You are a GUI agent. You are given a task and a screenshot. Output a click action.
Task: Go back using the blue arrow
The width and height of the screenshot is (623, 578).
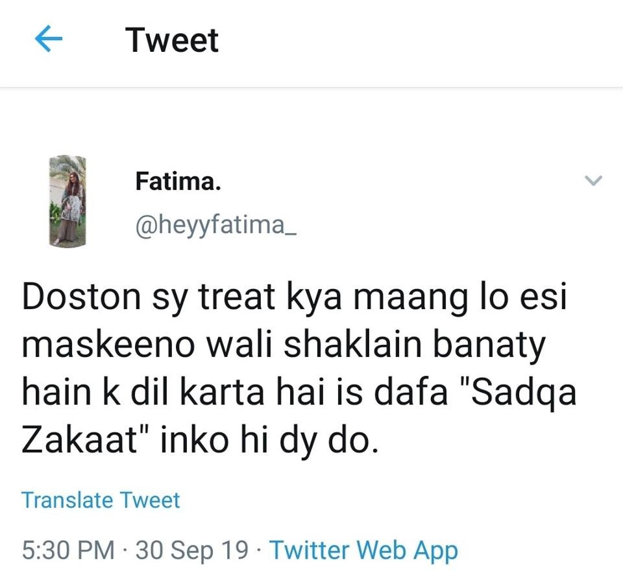pos(48,40)
